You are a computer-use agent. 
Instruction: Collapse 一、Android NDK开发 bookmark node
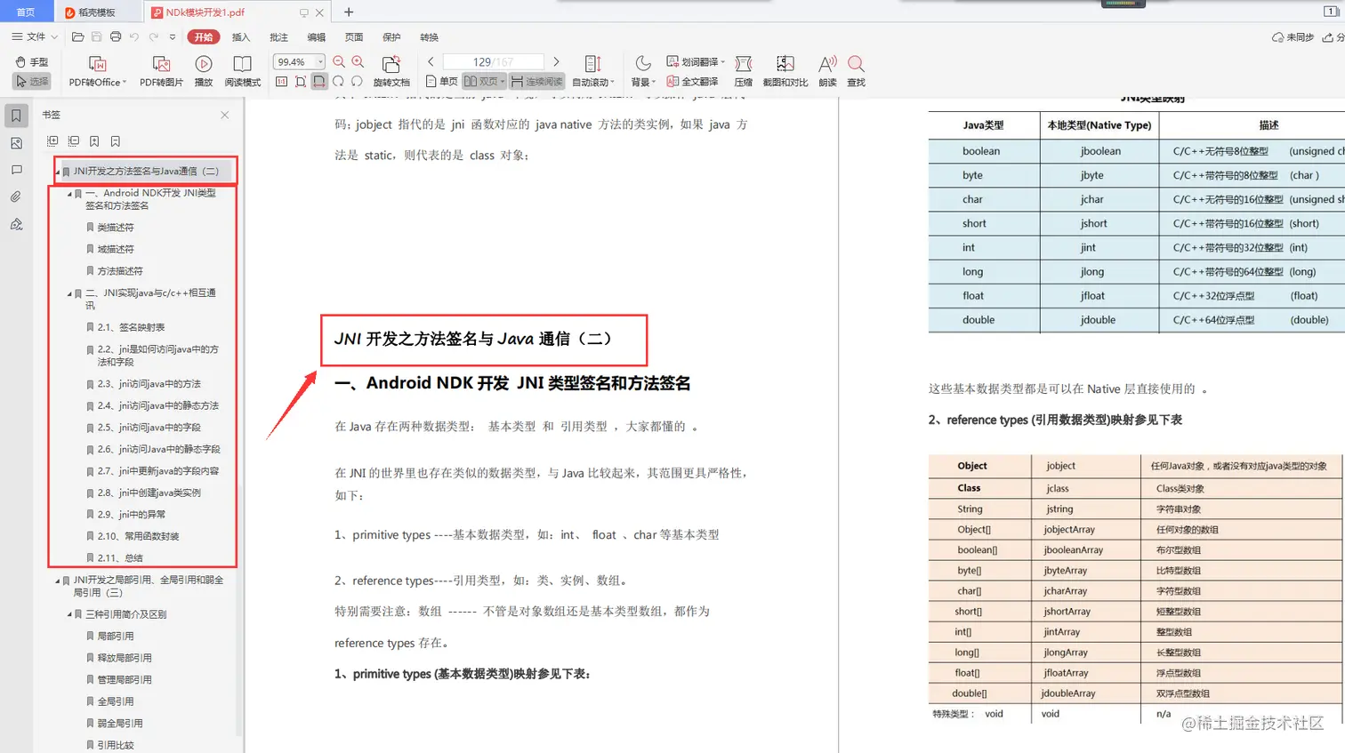[x=70, y=193]
